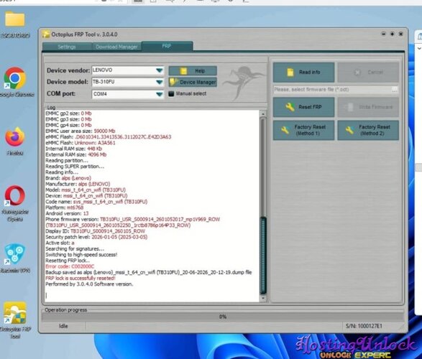Click the Operation progress bar
Viewport: 422px width, 359px height.
point(223,317)
